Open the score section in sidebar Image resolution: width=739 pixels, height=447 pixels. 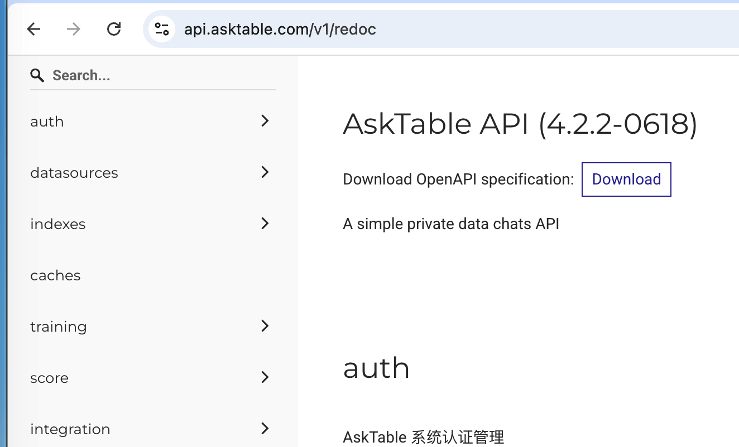[153, 378]
